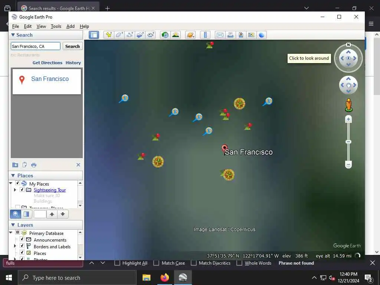
Task: Enable Whole Words option
Action: tap(239, 263)
